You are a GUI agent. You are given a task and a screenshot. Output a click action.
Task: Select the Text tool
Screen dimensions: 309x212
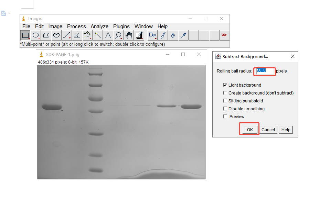pos(108,35)
